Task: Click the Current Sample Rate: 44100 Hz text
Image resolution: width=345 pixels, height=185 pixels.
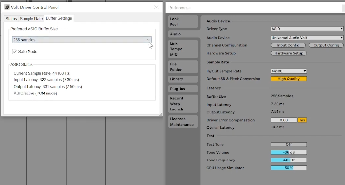Action: [42, 73]
